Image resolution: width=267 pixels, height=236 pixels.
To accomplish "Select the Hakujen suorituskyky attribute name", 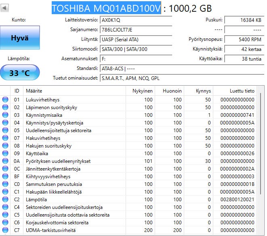I will (x=48, y=146).
